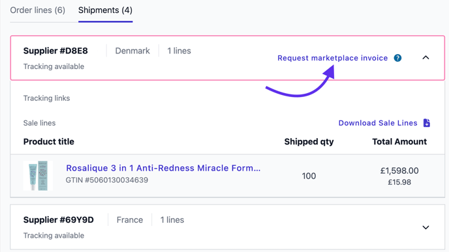
Task: Click the Download Sale Lines link
Action: [378, 123]
